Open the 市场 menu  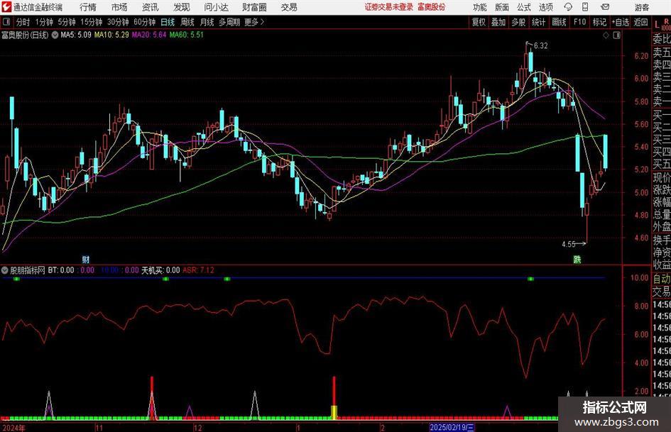pyautogui.click(x=119, y=7)
